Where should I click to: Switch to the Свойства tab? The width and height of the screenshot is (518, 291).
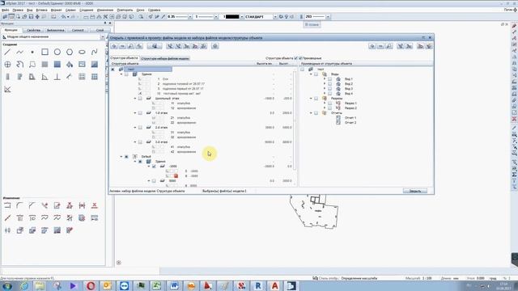pos(34,30)
